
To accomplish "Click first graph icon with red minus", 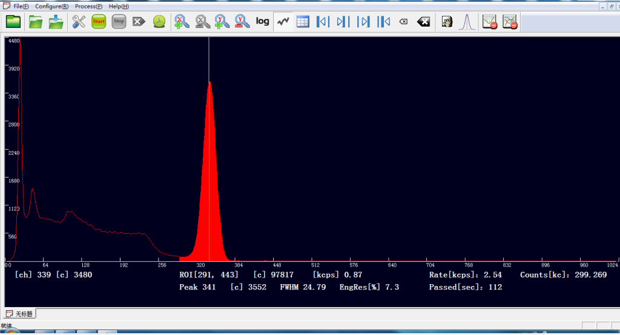I will pyautogui.click(x=489, y=22).
